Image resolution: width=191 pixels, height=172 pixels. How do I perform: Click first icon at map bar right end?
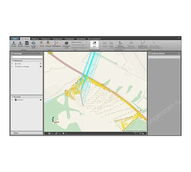[140, 133]
